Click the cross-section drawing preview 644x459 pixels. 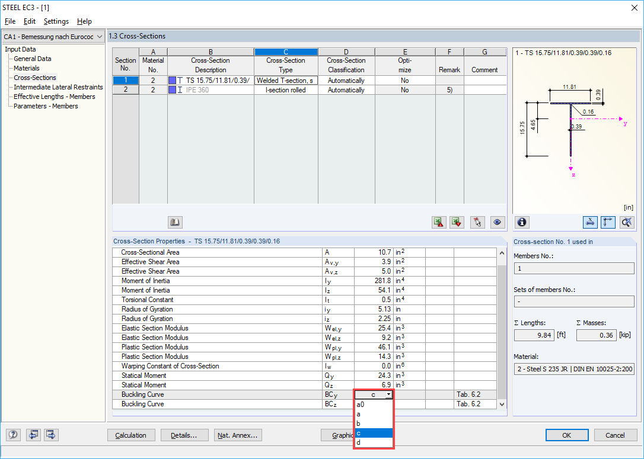574,130
